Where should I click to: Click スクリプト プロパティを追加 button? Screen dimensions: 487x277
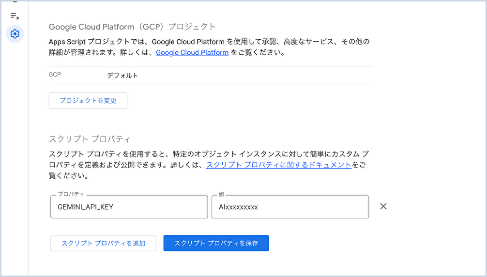point(104,243)
